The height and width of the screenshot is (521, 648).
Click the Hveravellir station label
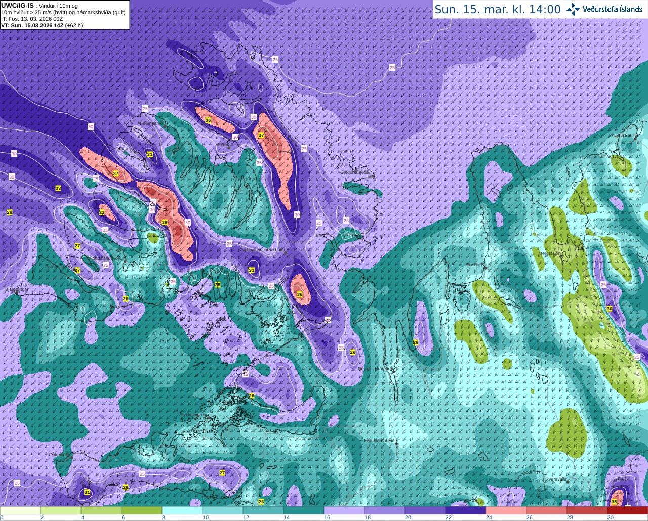tap(555, 479)
